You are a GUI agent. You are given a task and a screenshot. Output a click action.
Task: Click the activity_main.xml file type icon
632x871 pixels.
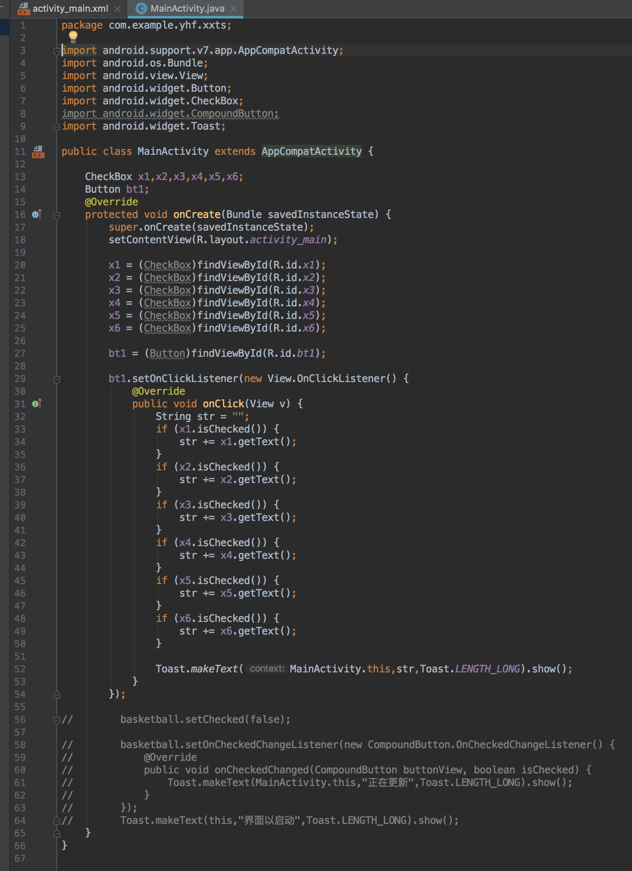[24, 8]
